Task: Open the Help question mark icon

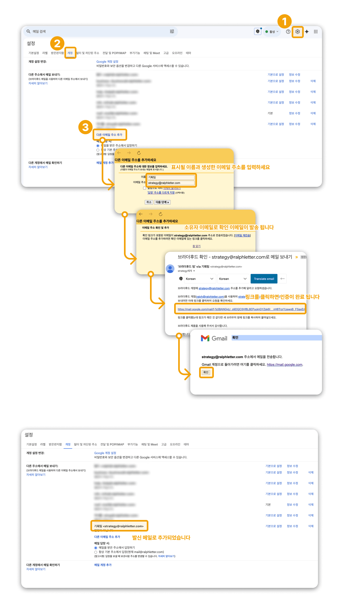Action: coord(288,31)
